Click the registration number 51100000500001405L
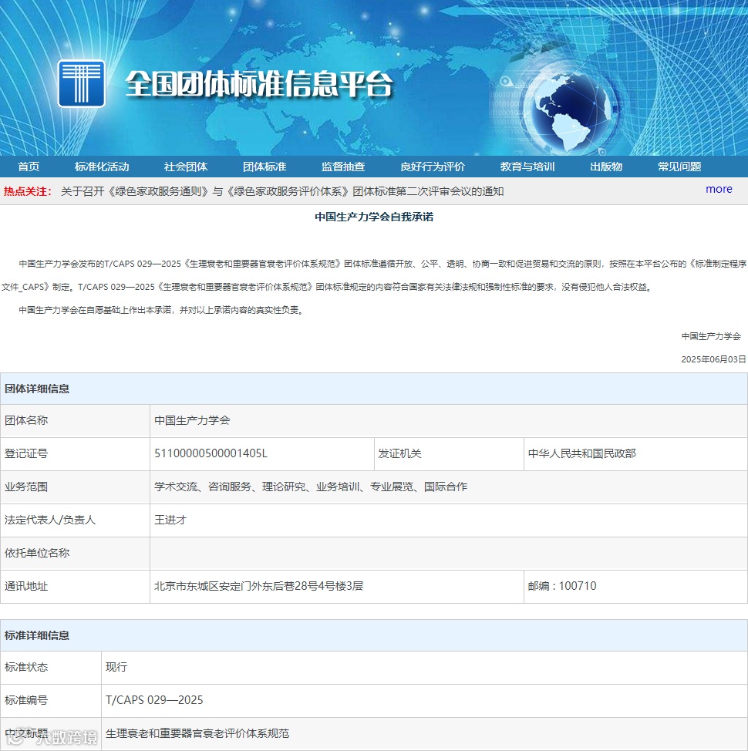Screen dimensions: 748x751 211,453
